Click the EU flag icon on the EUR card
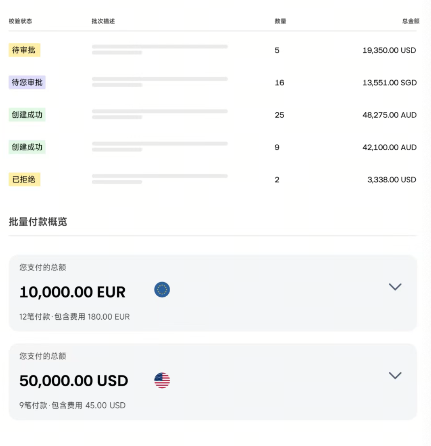The height and width of the screenshot is (446, 431). pyautogui.click(x=162, y=290)
